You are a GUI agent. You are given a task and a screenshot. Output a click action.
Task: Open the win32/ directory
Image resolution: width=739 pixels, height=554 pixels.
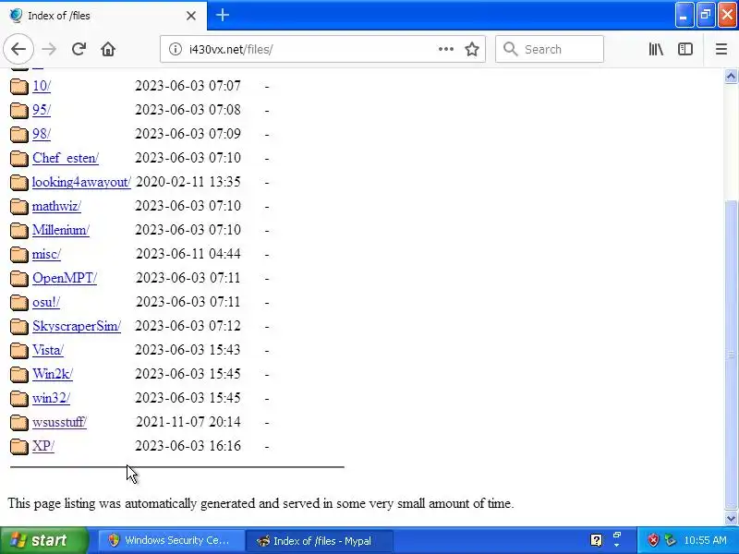click(51, 398)
